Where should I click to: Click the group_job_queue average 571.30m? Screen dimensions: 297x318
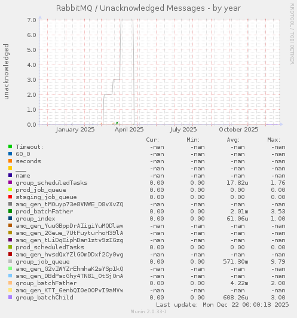pyautogui.click(x=235, y=262)
